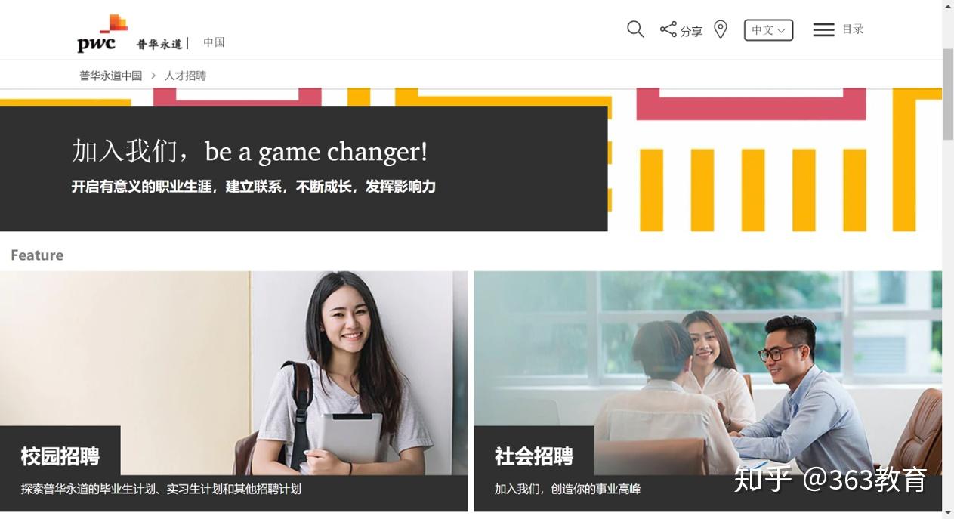The width and height of the screenshot is (954, 519).
Task: Expand the 中文 language dropdown
Action: click(x=768, y=30)
